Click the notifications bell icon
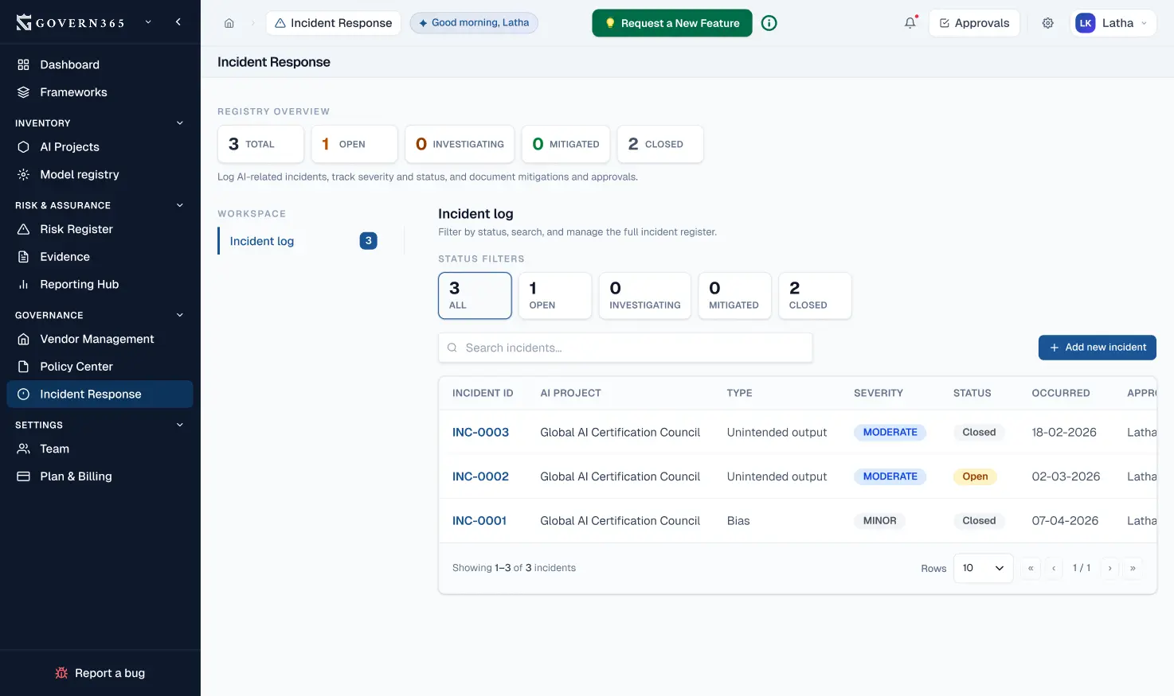 pos(910,23)
